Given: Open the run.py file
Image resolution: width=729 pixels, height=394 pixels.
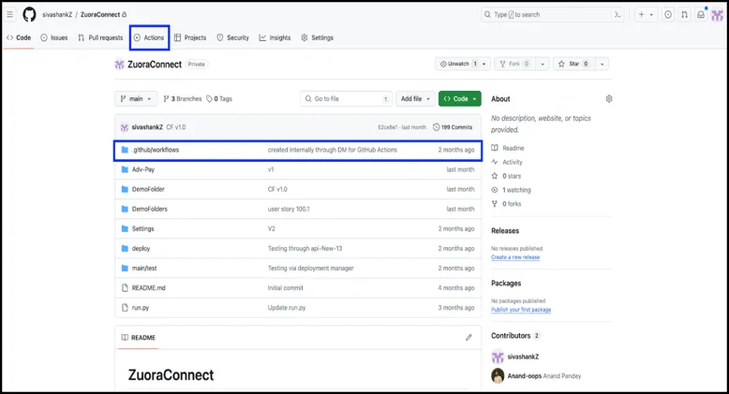Looking at the screenshot, I should coord(141,308).
